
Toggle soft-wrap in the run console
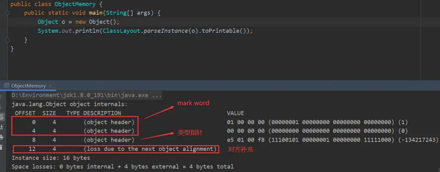(x=2, y=117)
